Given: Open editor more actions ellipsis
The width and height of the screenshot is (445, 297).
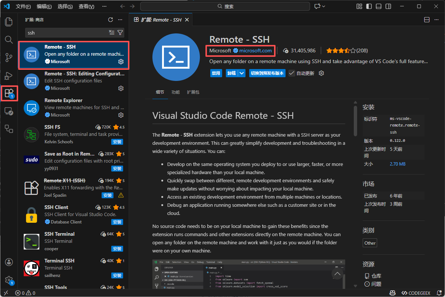Looking at the screenshot, I should click(436, 20).
